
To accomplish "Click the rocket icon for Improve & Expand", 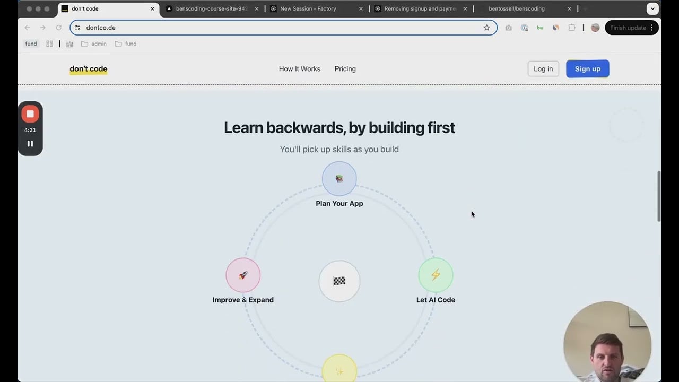I will (x=243, y=275).
